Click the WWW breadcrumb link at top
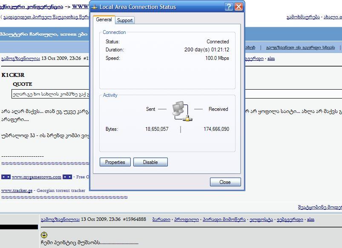This screenshot has width=342, height=248. [80, 6]
